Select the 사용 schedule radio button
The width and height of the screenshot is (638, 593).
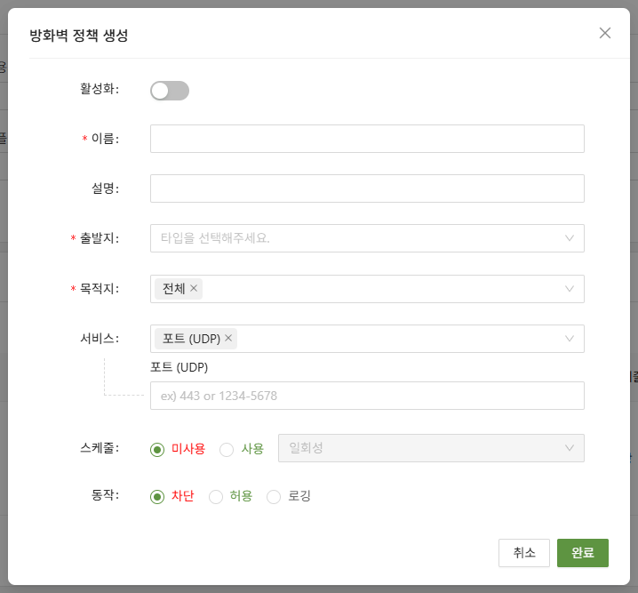point(227,449)
